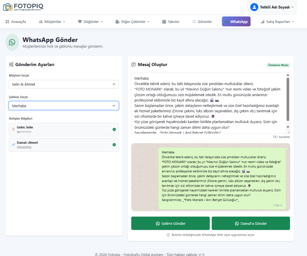Click the Önizleme Modu badge
Screen dimensions: 307x256
[278, 65]
